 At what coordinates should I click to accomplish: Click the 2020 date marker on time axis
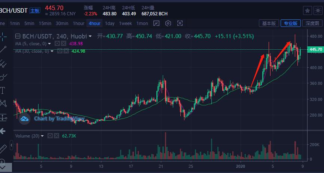240,166
